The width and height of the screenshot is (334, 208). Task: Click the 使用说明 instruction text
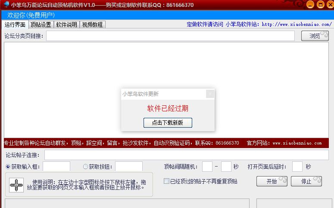point(87,185)
